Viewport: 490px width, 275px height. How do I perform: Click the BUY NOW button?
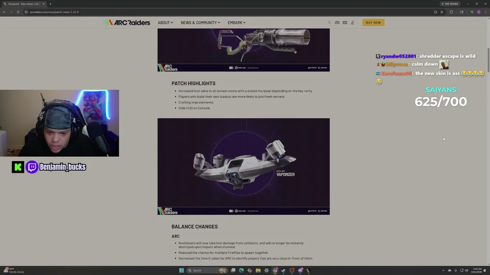click(373, 23)
